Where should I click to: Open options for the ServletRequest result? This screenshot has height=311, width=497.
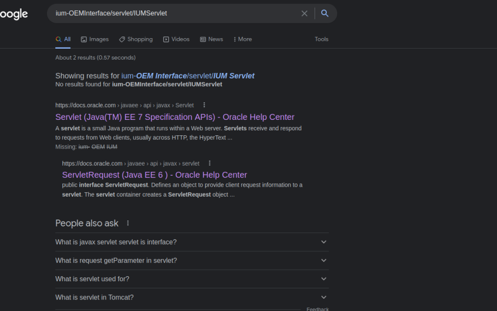point(210,163)
